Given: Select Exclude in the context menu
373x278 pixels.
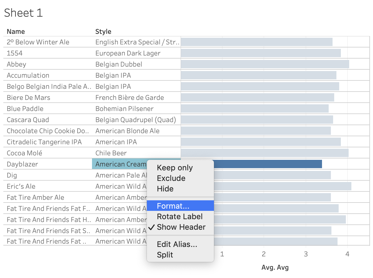Looking at the screenshot, I should tap(180, 178).
